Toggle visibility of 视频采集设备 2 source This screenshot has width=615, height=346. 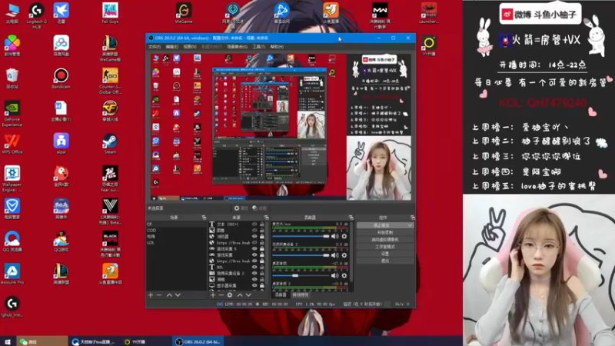pos(254,273)
